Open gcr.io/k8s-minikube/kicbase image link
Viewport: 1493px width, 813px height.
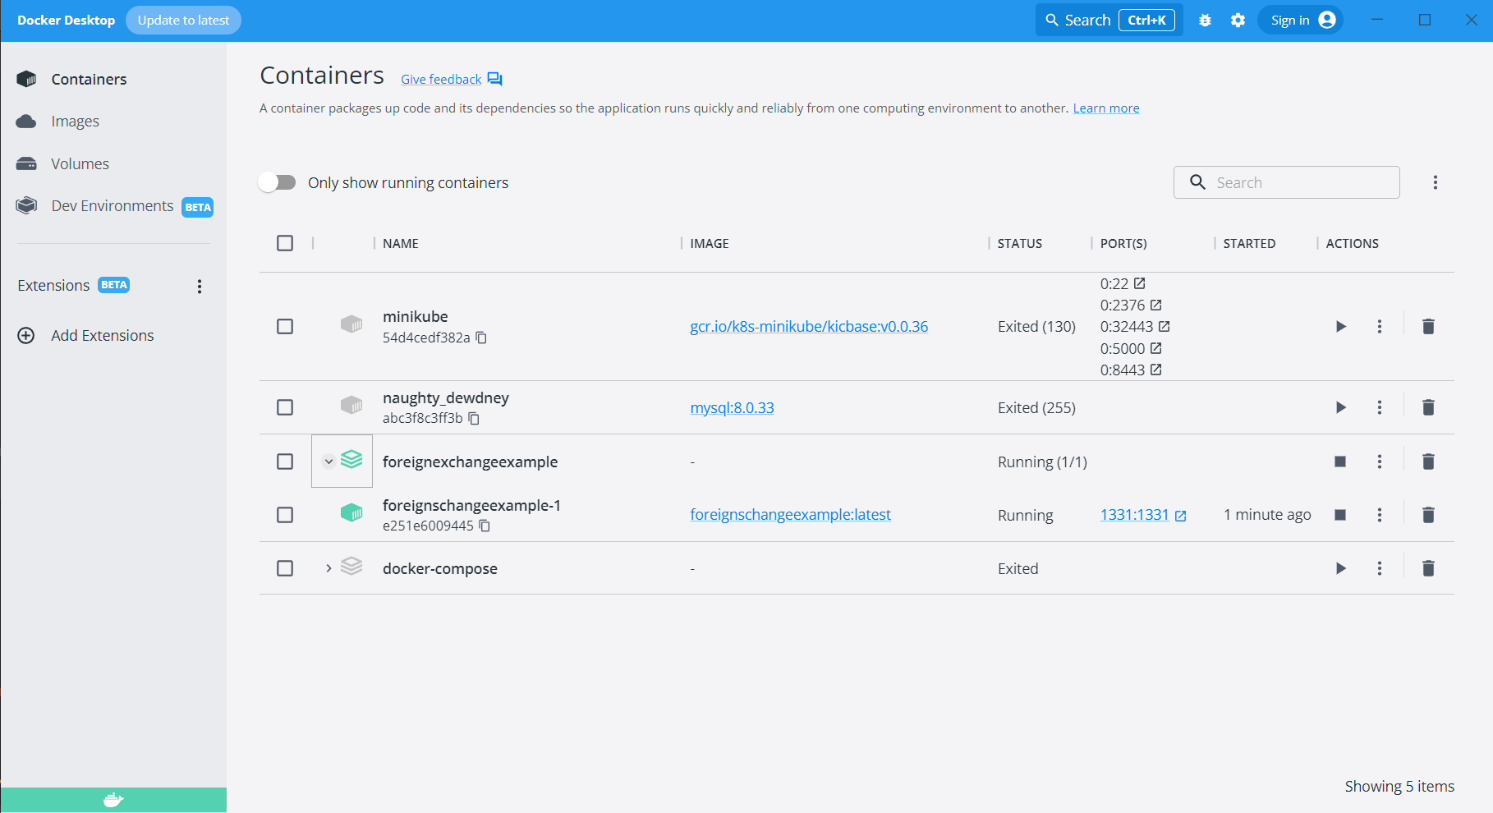click(809, 327)
